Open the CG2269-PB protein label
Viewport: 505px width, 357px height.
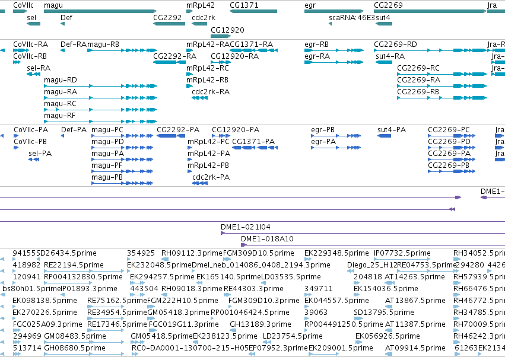pos(449,166)
